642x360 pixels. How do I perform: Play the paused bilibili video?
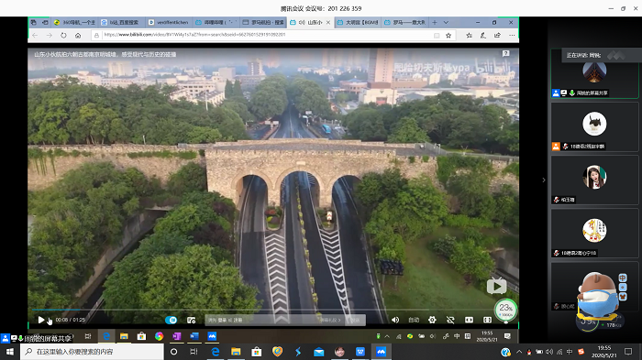coord(41,320)
